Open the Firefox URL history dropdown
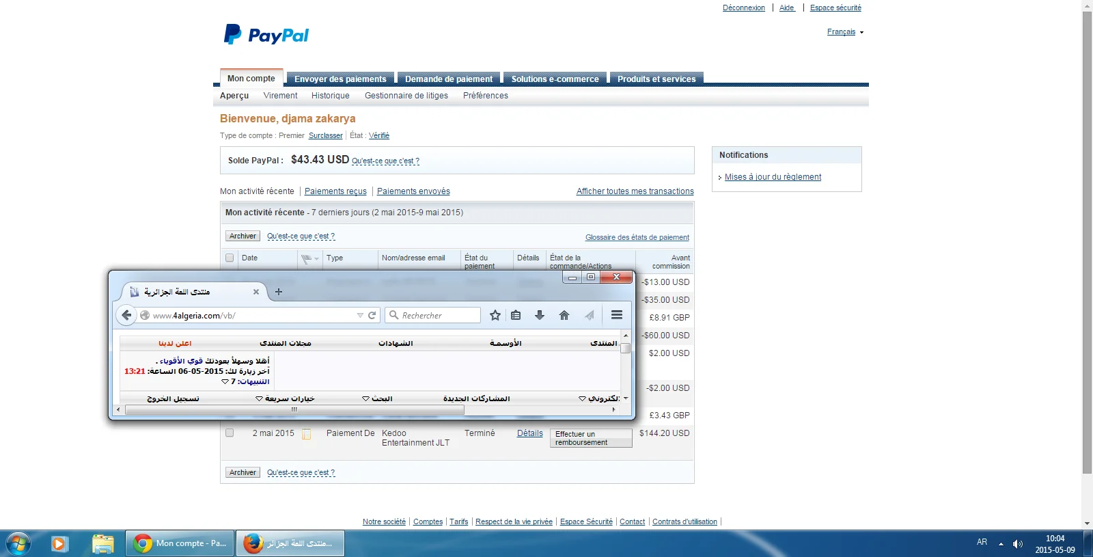1093x557 pixels. click(360, 315)
